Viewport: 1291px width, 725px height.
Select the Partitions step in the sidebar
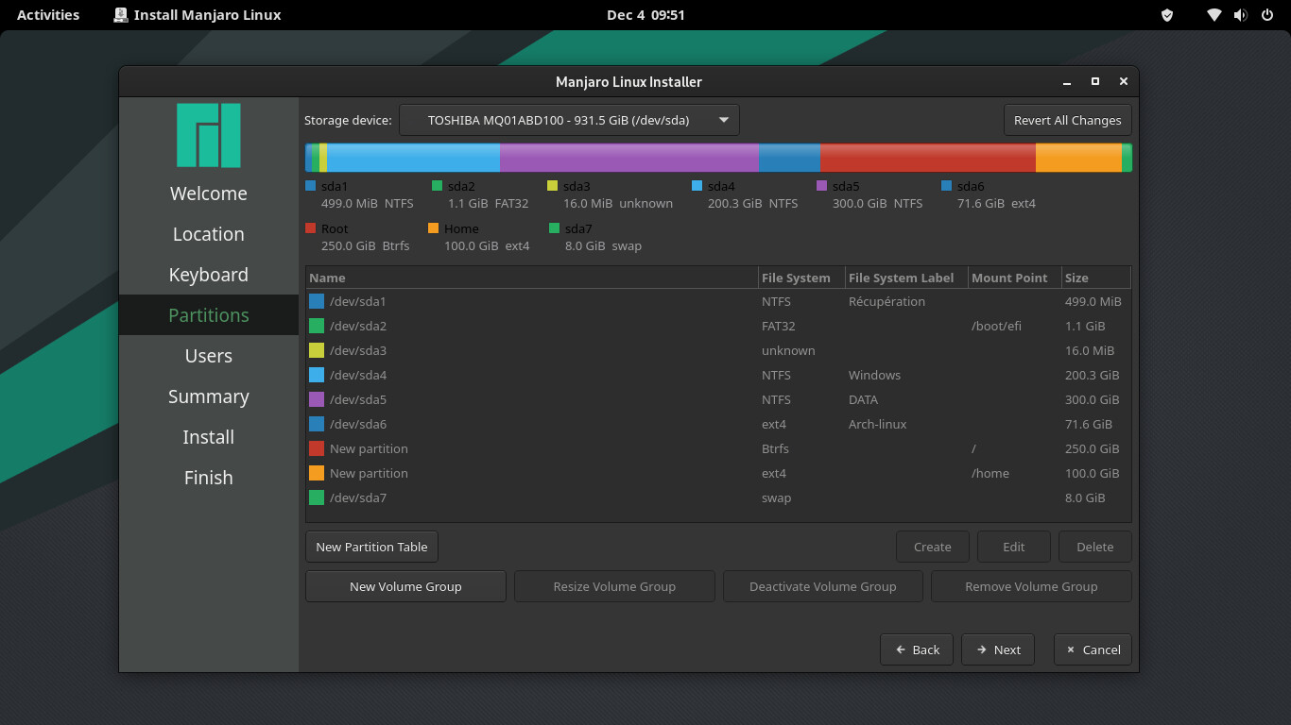[209, 315]
